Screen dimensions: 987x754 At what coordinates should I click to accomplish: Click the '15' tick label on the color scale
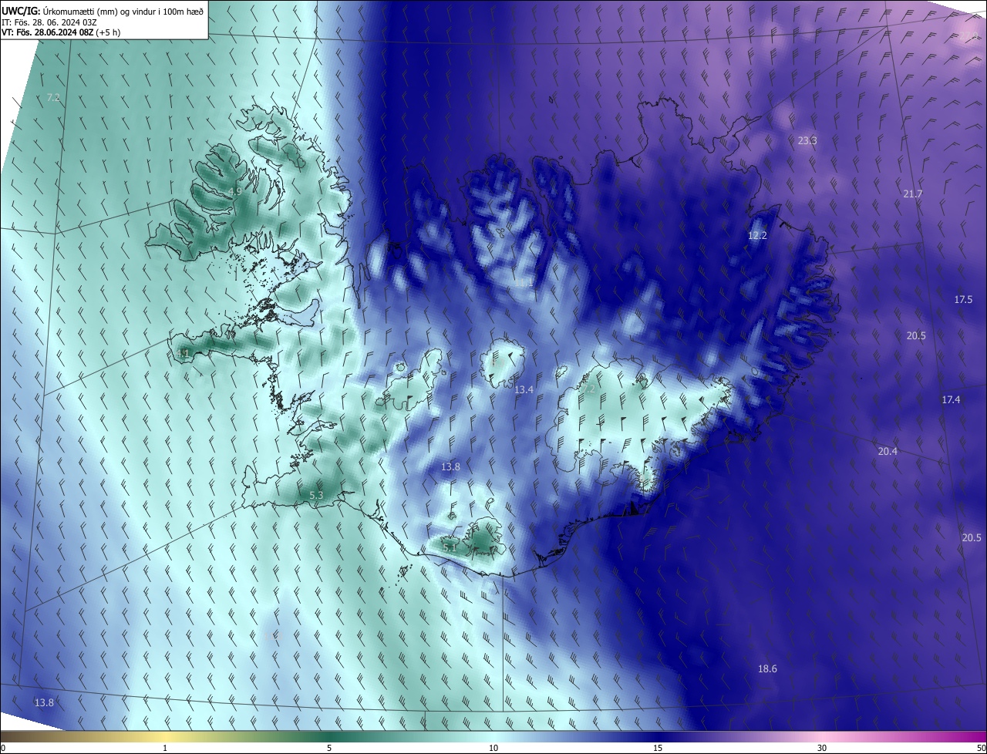(x=658, y=748)
